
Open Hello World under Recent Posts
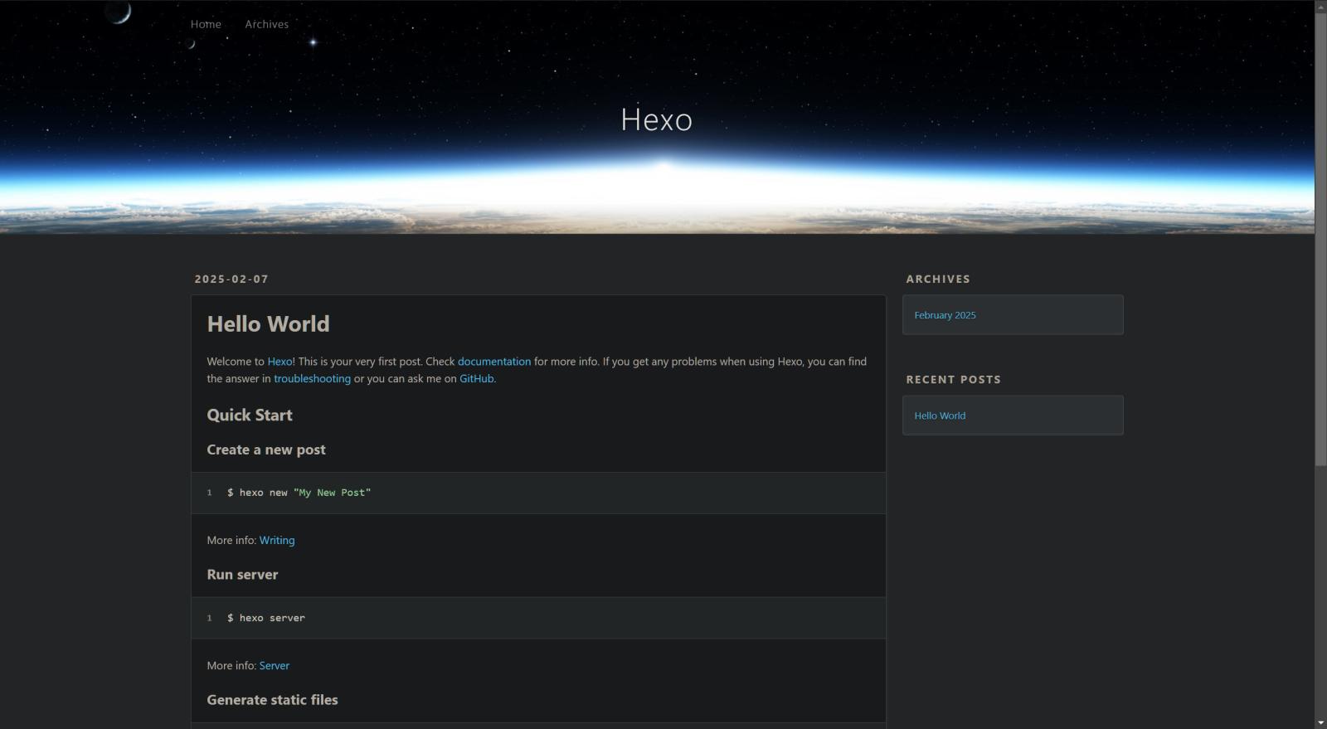click(x=940, y=416)
